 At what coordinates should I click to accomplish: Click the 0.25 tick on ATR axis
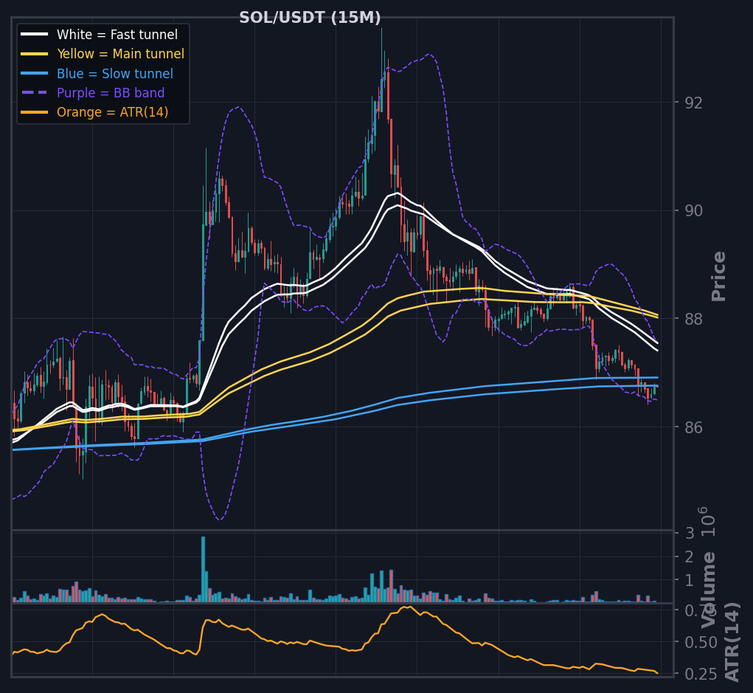tap(701, 675)
